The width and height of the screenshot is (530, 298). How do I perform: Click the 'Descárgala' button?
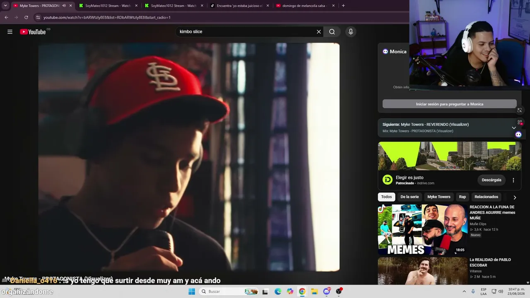click(x=491, y=180)
